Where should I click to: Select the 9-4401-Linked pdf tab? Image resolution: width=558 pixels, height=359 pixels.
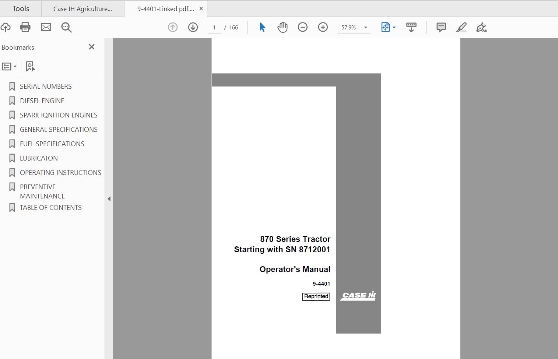[165, 9]
